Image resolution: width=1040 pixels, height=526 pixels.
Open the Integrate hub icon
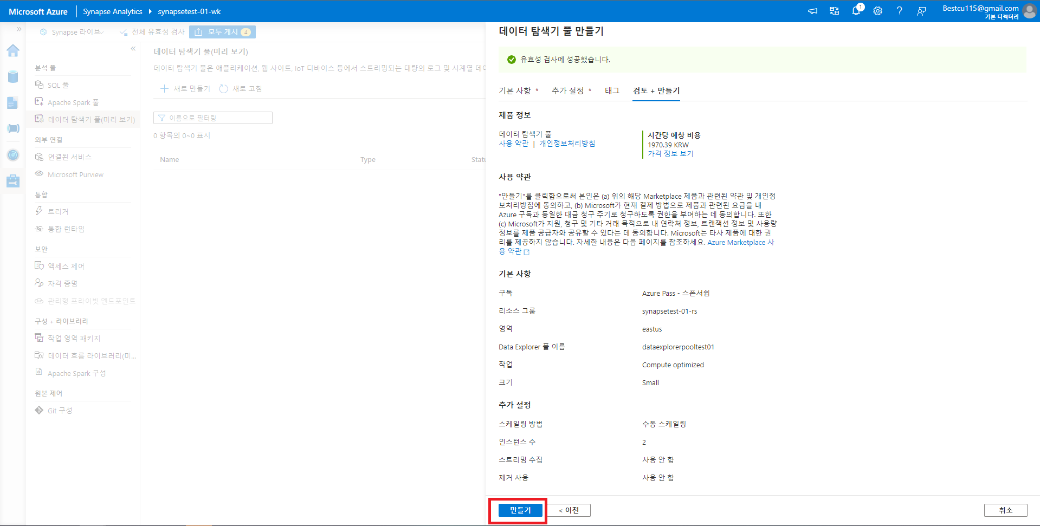[13, 128]
